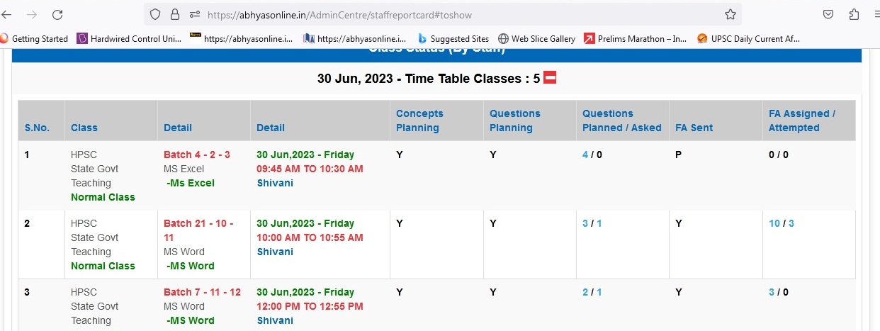Collapse the Time Table Classes red minus icon
Viewport: 880px width, 331px height.
click(x=550, y=78)
